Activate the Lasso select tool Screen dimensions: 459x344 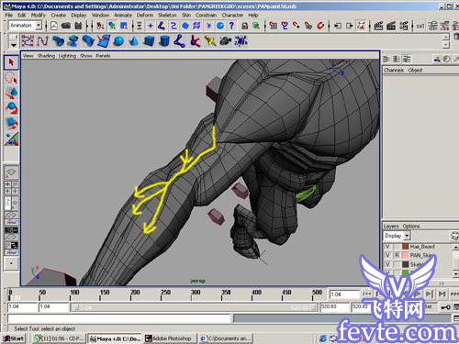tap(11, 78)
